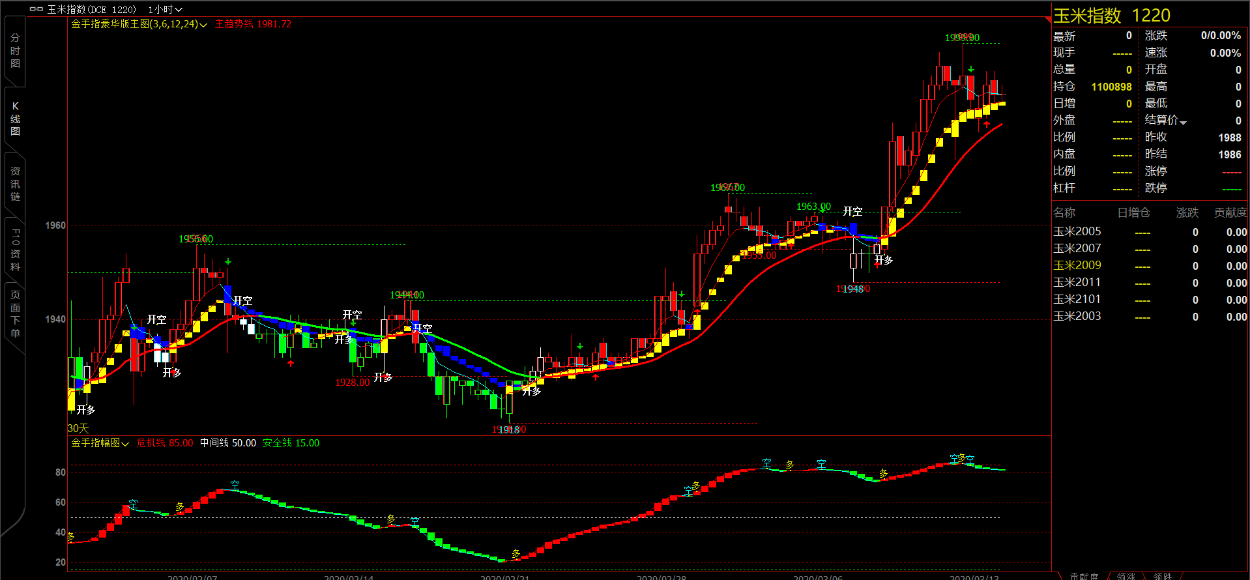Sort by the 日增仓 column header

coord(1133,212)
